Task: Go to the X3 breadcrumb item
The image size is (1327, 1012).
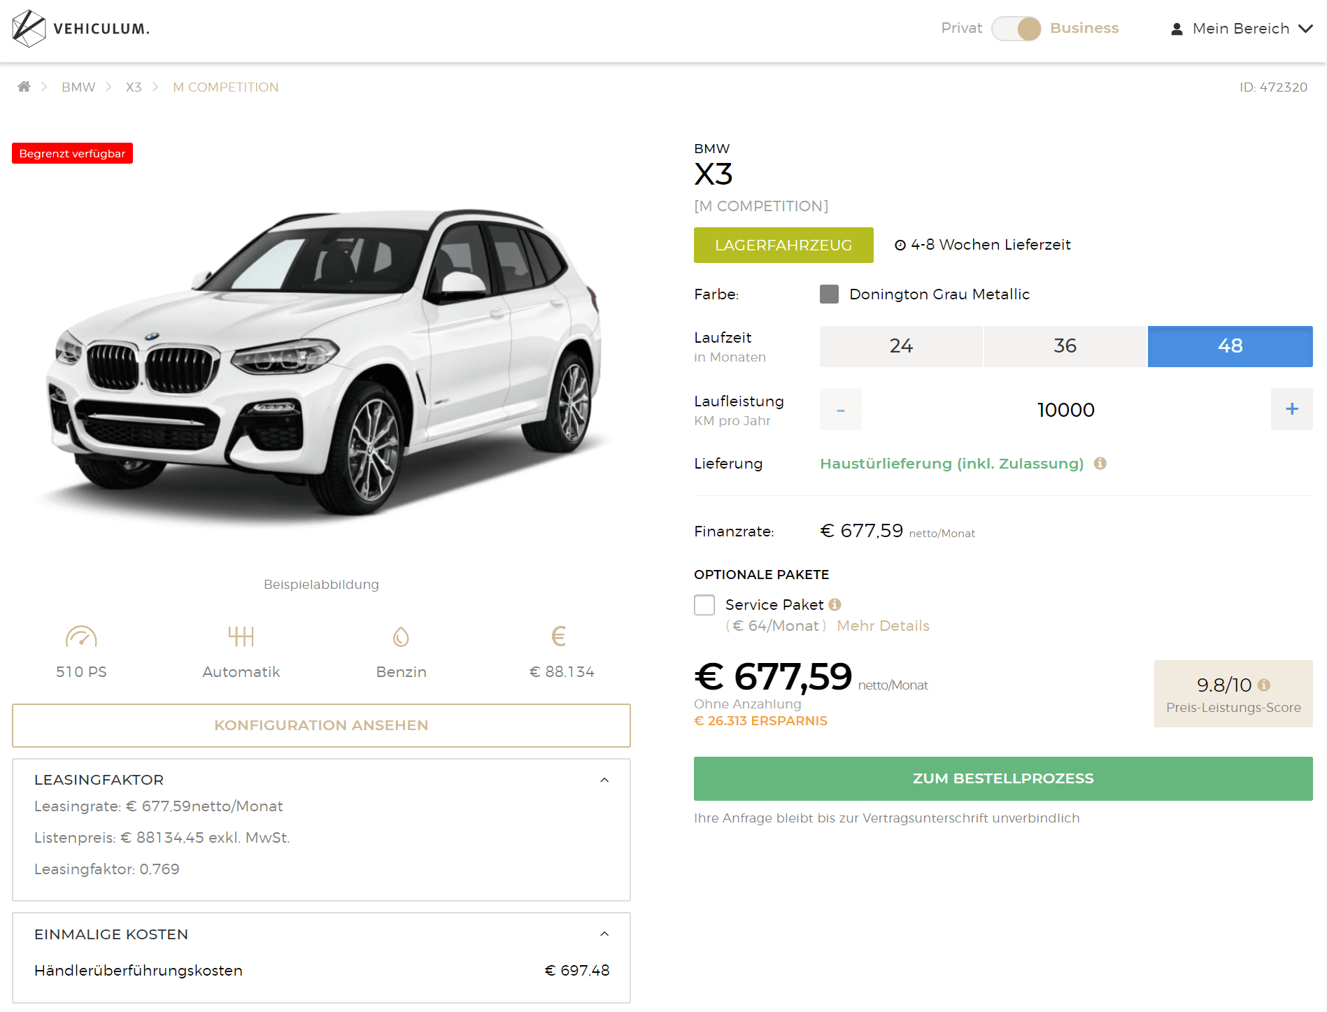Action: coord(134,87)
